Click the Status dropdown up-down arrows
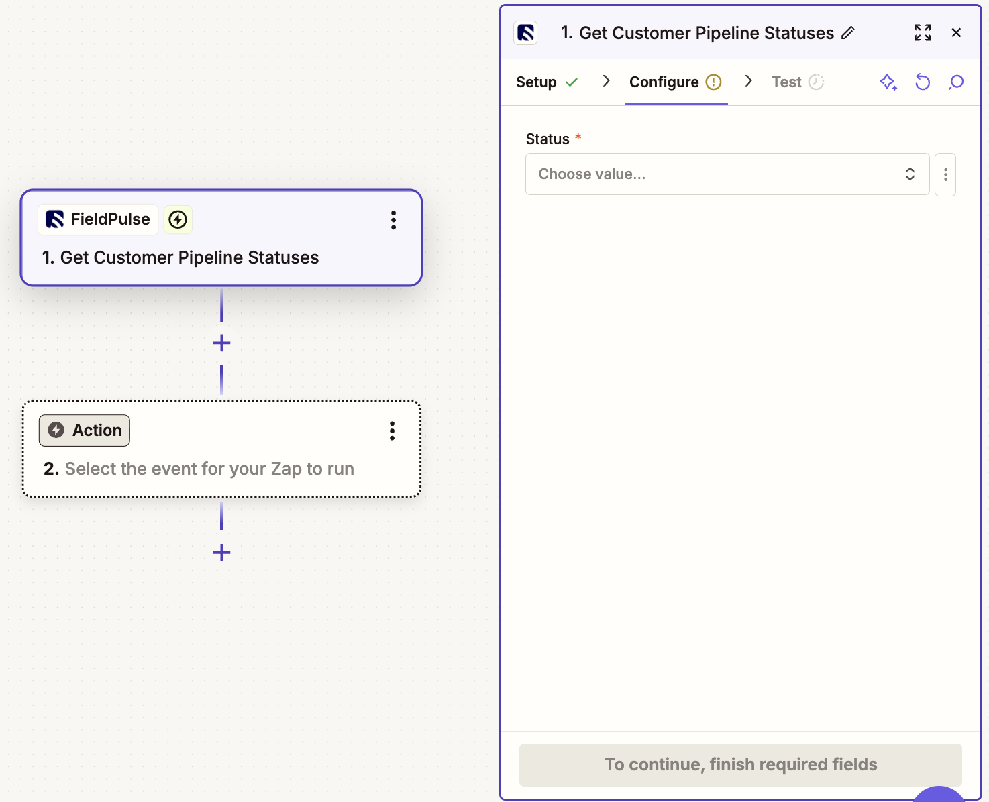Image resolution: width=989 pixels, height=802 pixels. tap(910, 174)
